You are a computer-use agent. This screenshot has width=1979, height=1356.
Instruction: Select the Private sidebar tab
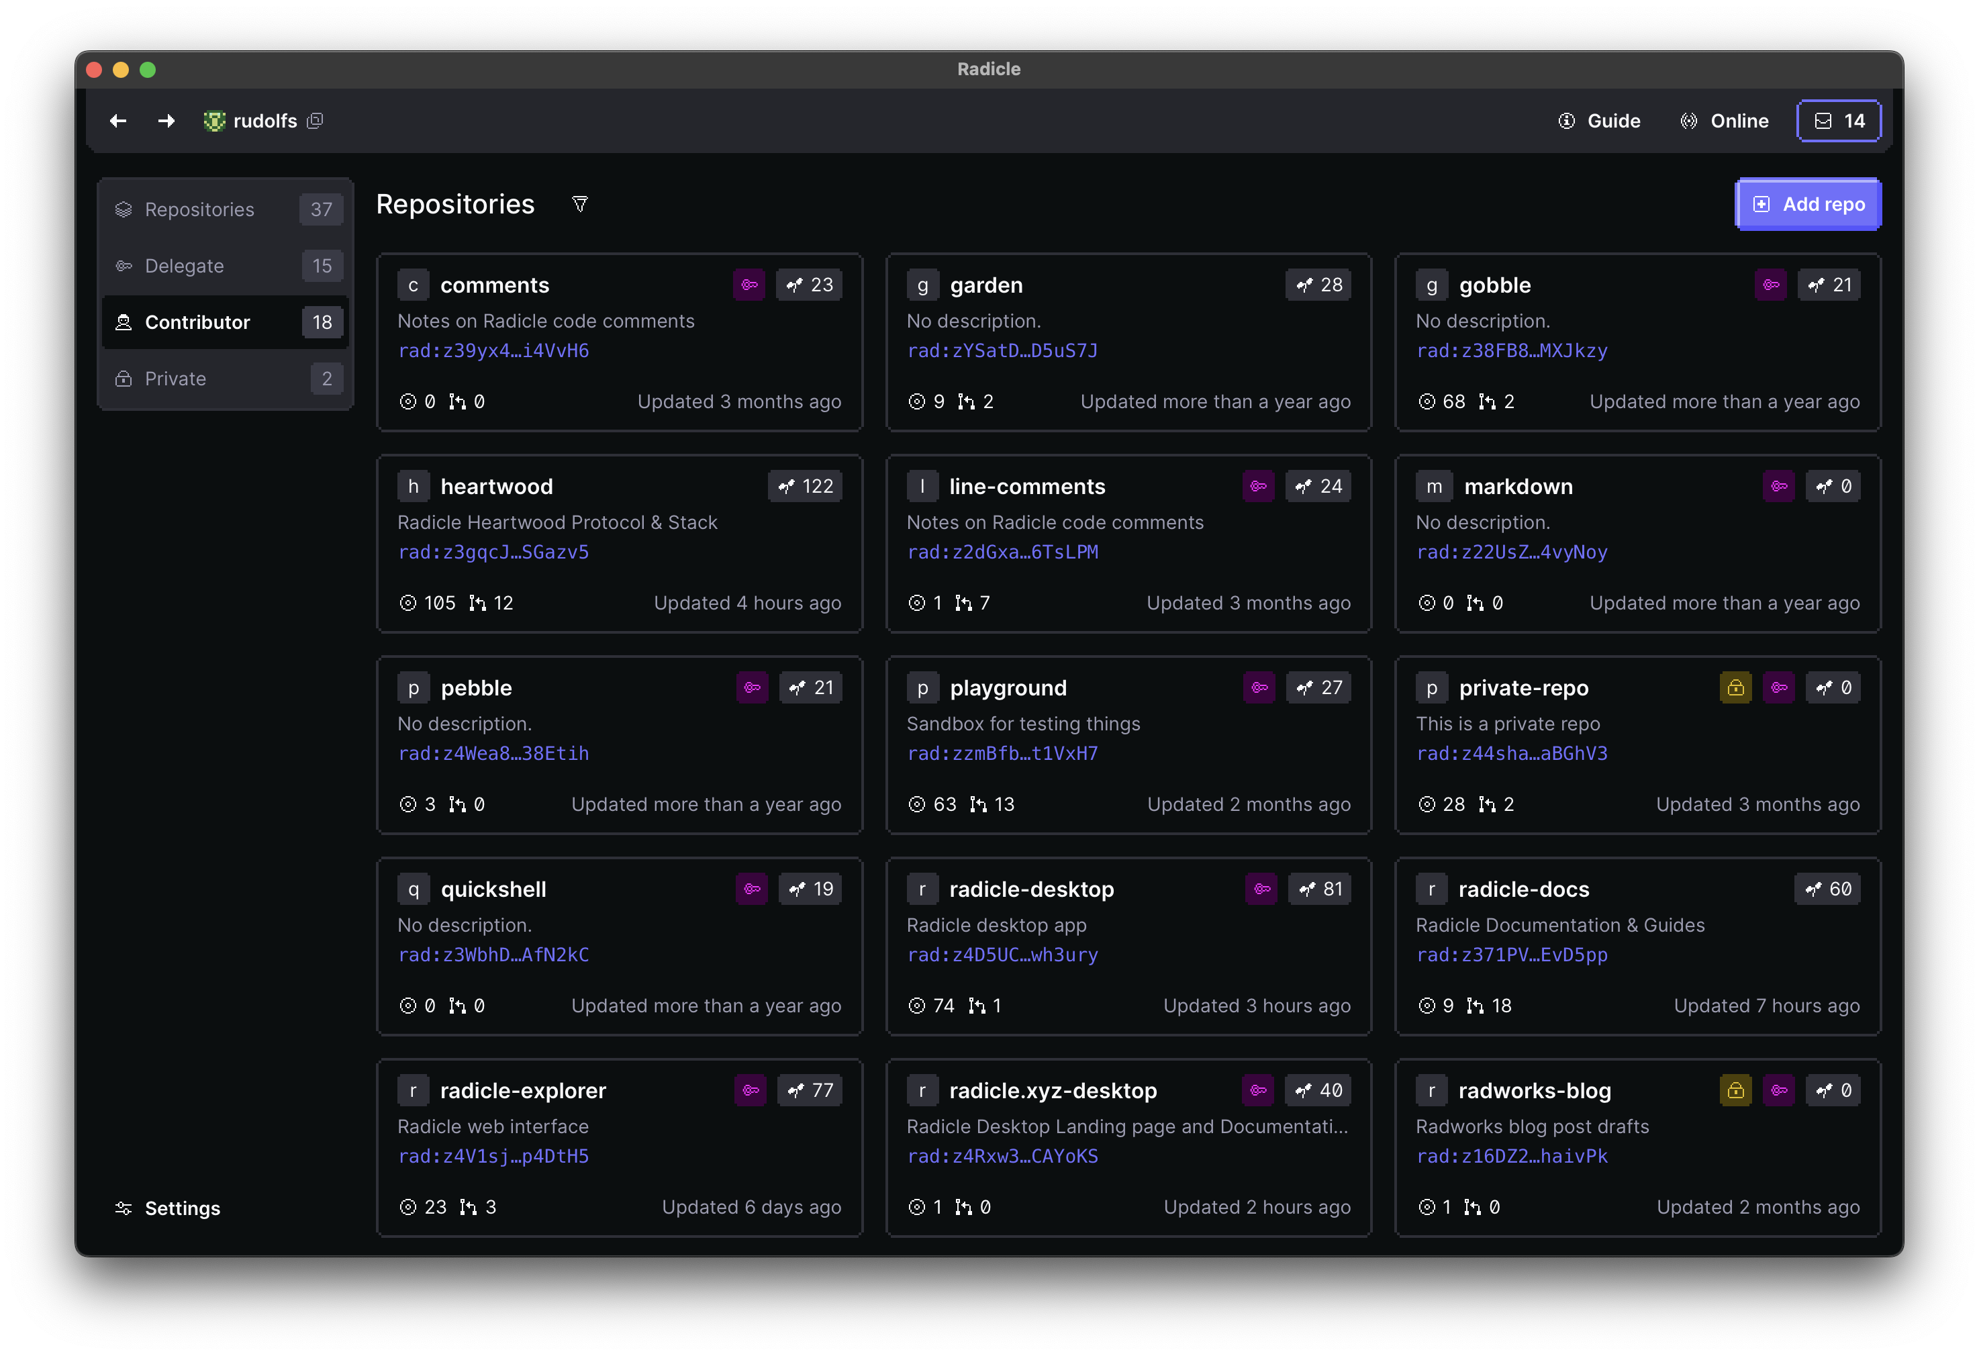click(x=226, y=378)
